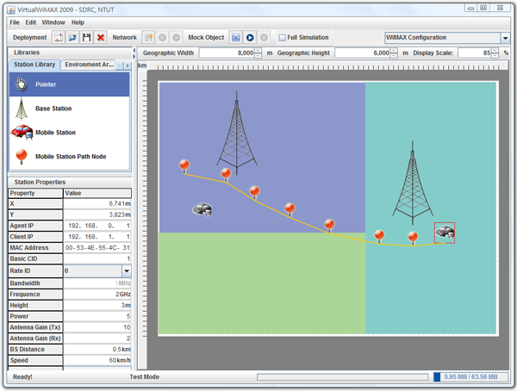Open the Edit menu

pyautogui.click(x=31, y=22)
